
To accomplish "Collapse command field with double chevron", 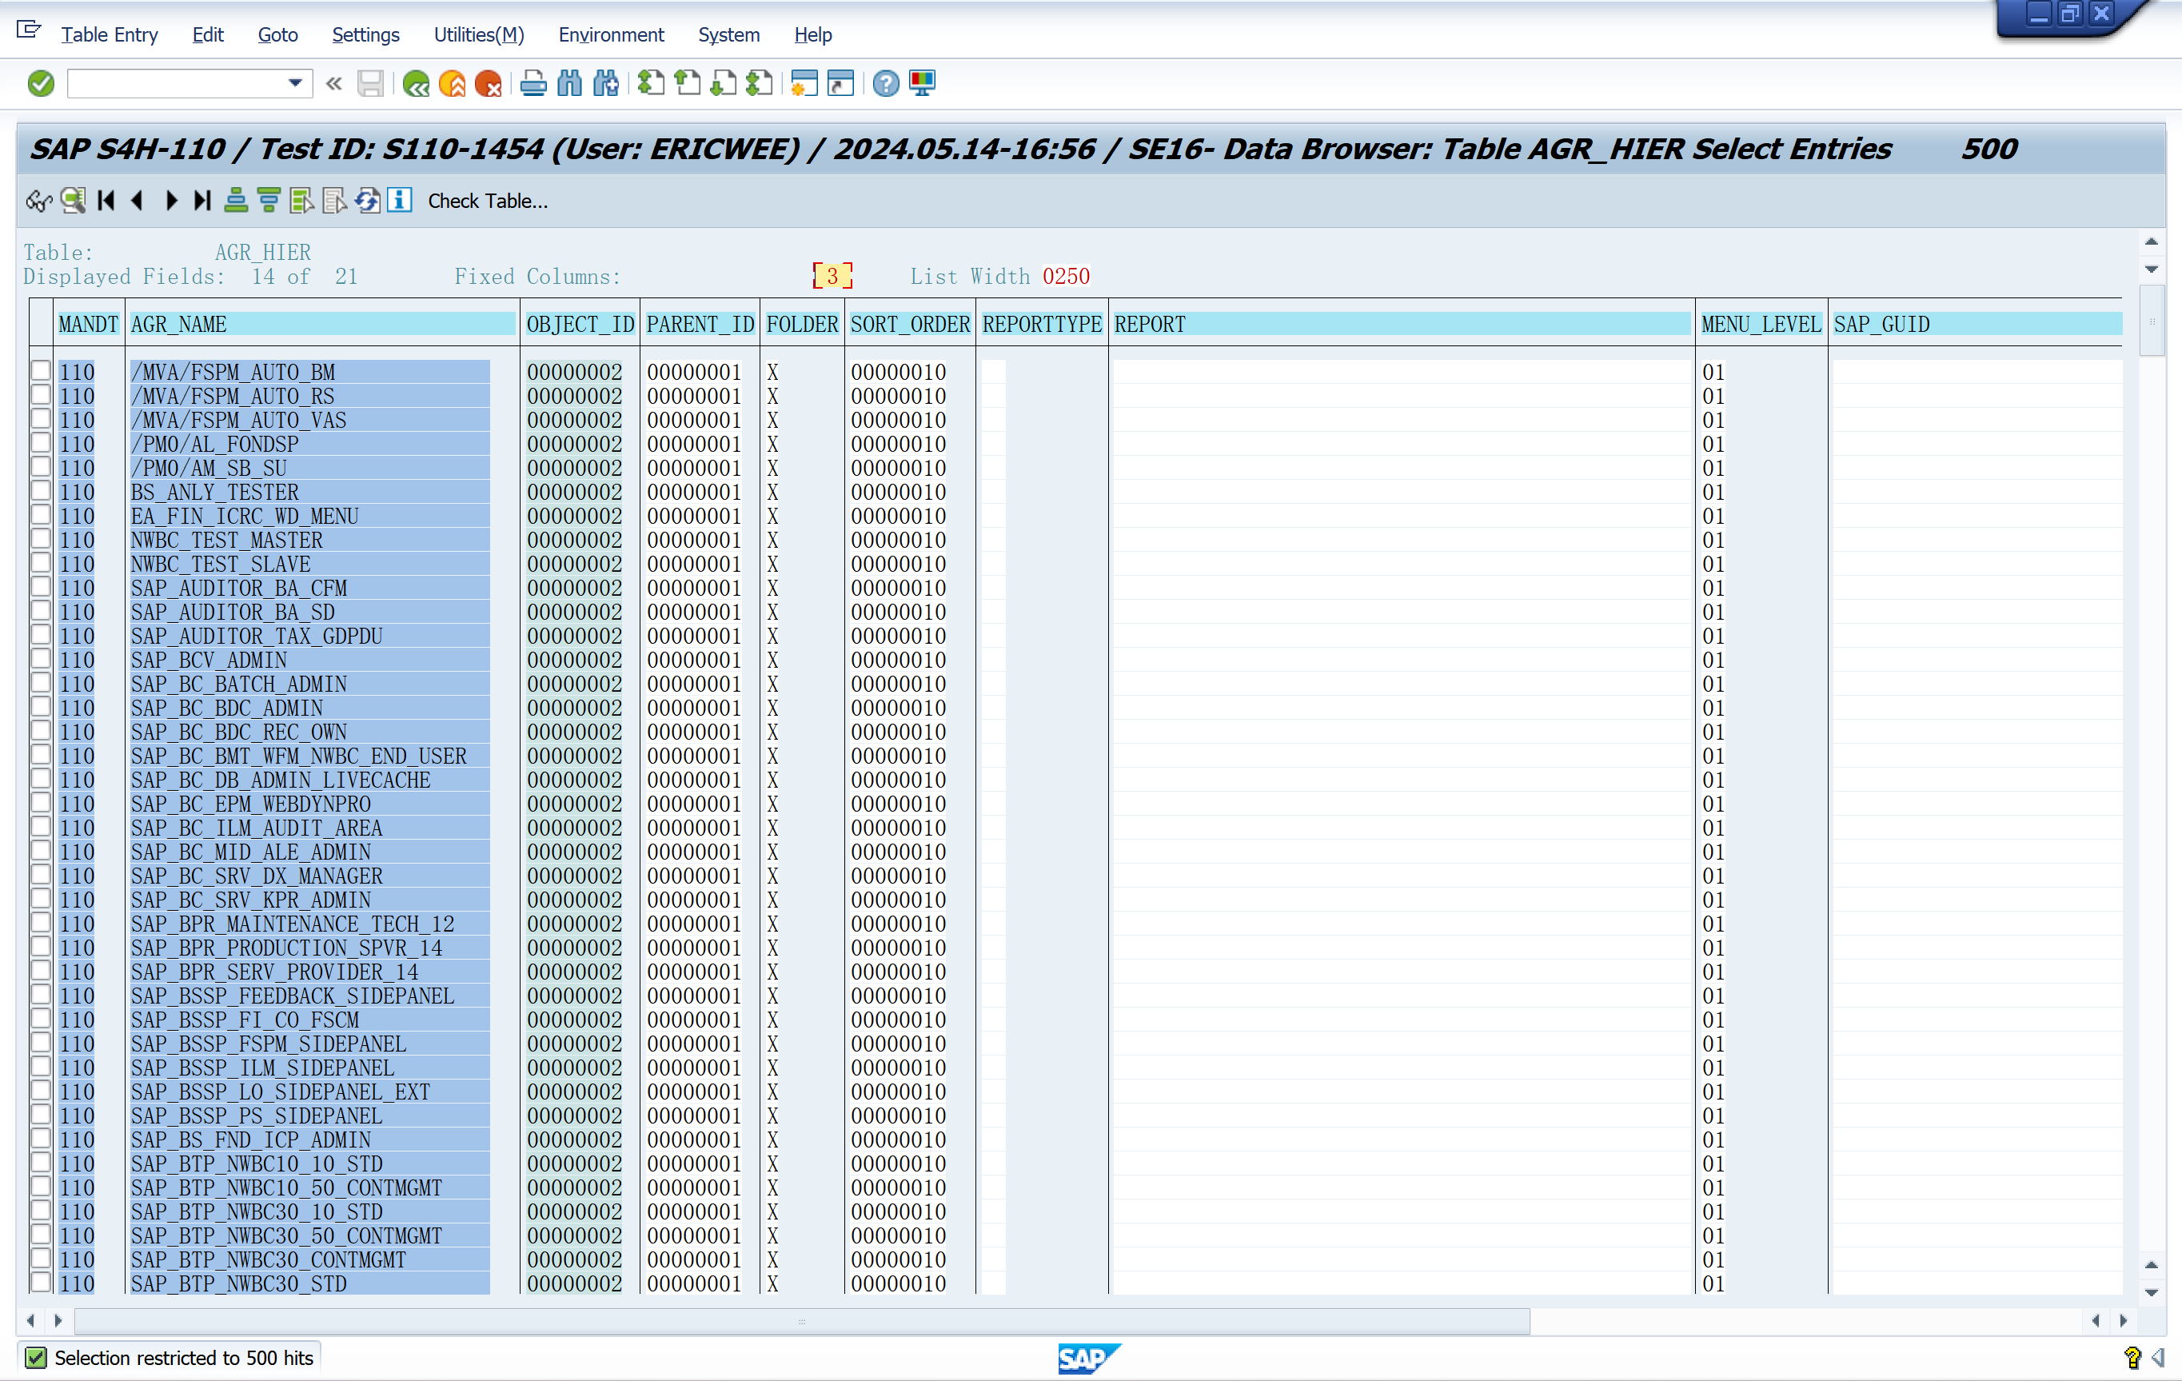I will click(x=334, y=84).
